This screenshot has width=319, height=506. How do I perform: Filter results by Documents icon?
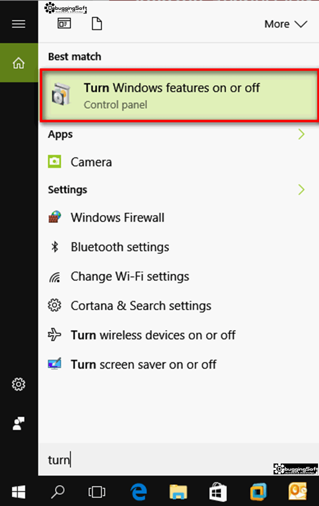coord(97,24)
